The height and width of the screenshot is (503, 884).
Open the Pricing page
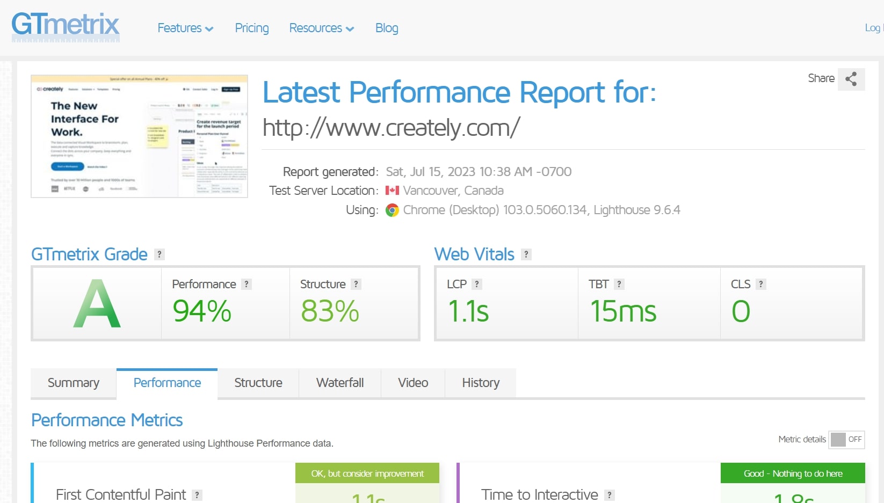coord(252,28)
